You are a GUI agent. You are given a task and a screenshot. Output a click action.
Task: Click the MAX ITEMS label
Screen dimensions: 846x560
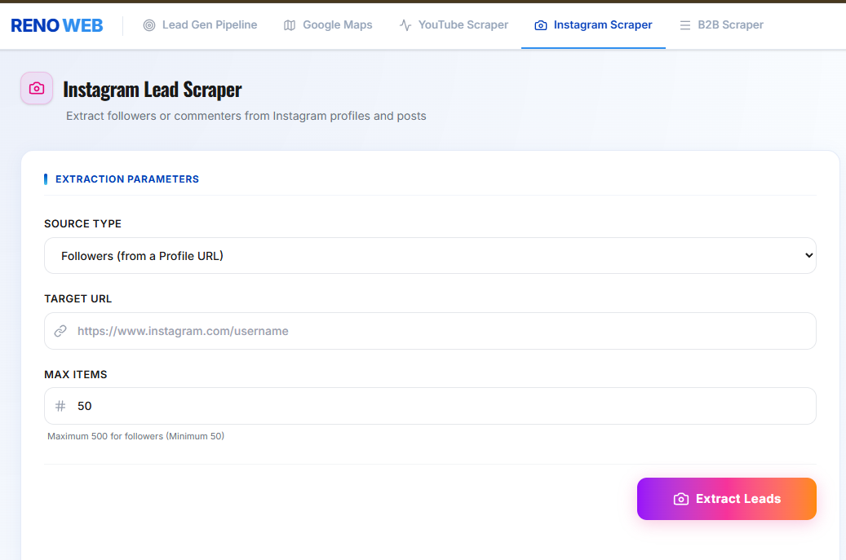tap(76, 375)
